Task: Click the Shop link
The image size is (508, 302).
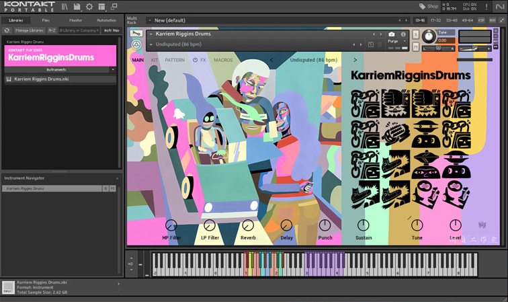Action: point(433,7)
